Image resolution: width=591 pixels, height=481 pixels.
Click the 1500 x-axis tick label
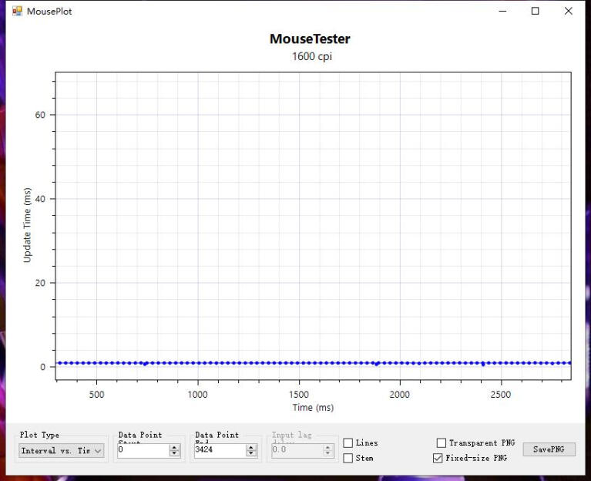[299, 395]
